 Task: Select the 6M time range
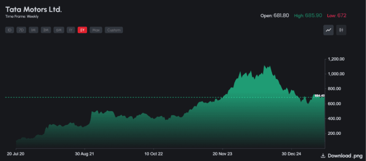pos(59,30)
